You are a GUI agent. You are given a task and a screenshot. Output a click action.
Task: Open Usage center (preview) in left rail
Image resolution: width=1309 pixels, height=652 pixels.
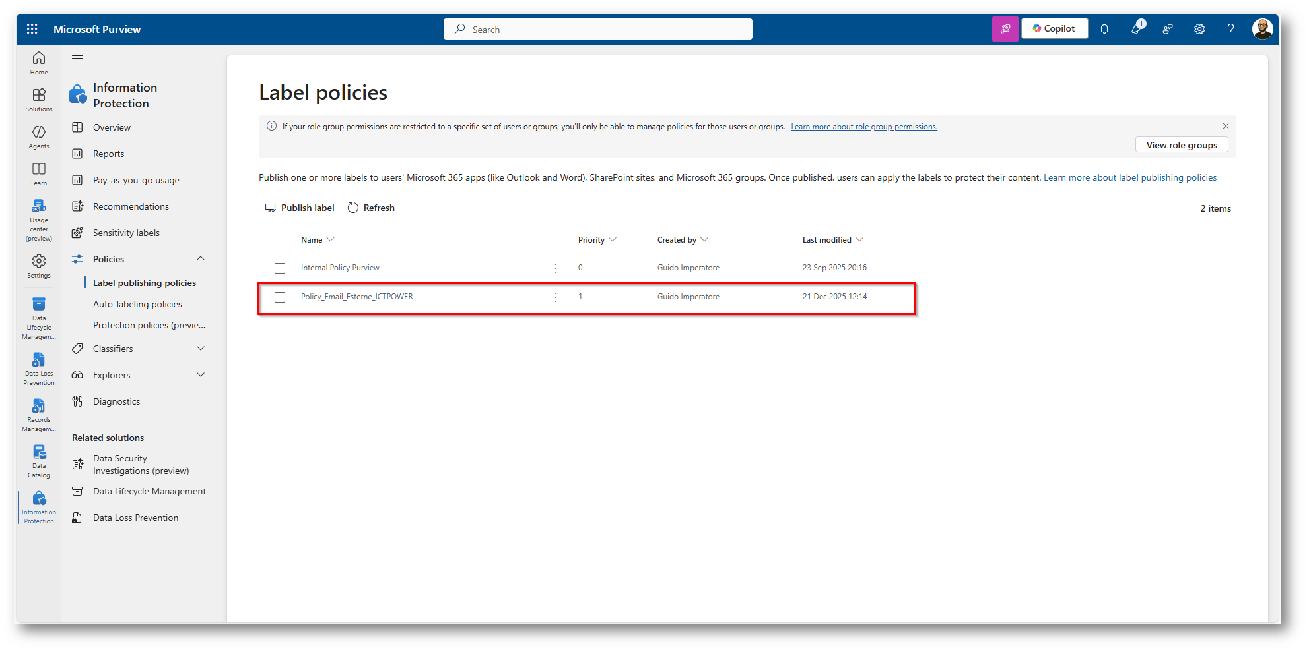click(39, 220)
